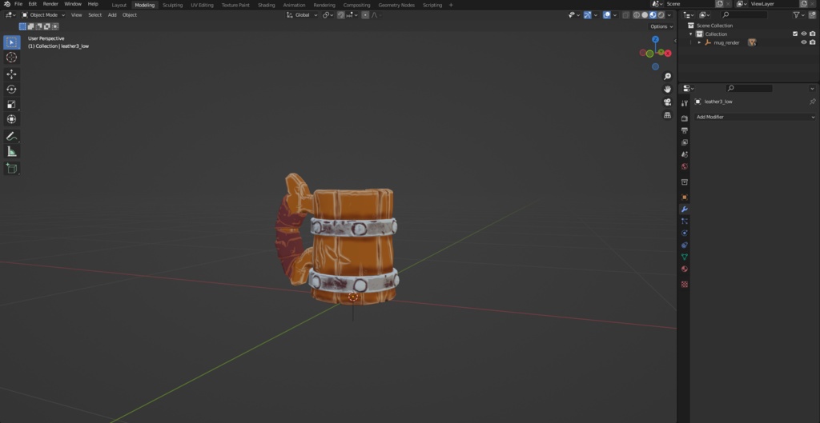This screenshot has height=423, width=820.
Task: Expand the mug_render tree item
Action: (x=699, y=42)
